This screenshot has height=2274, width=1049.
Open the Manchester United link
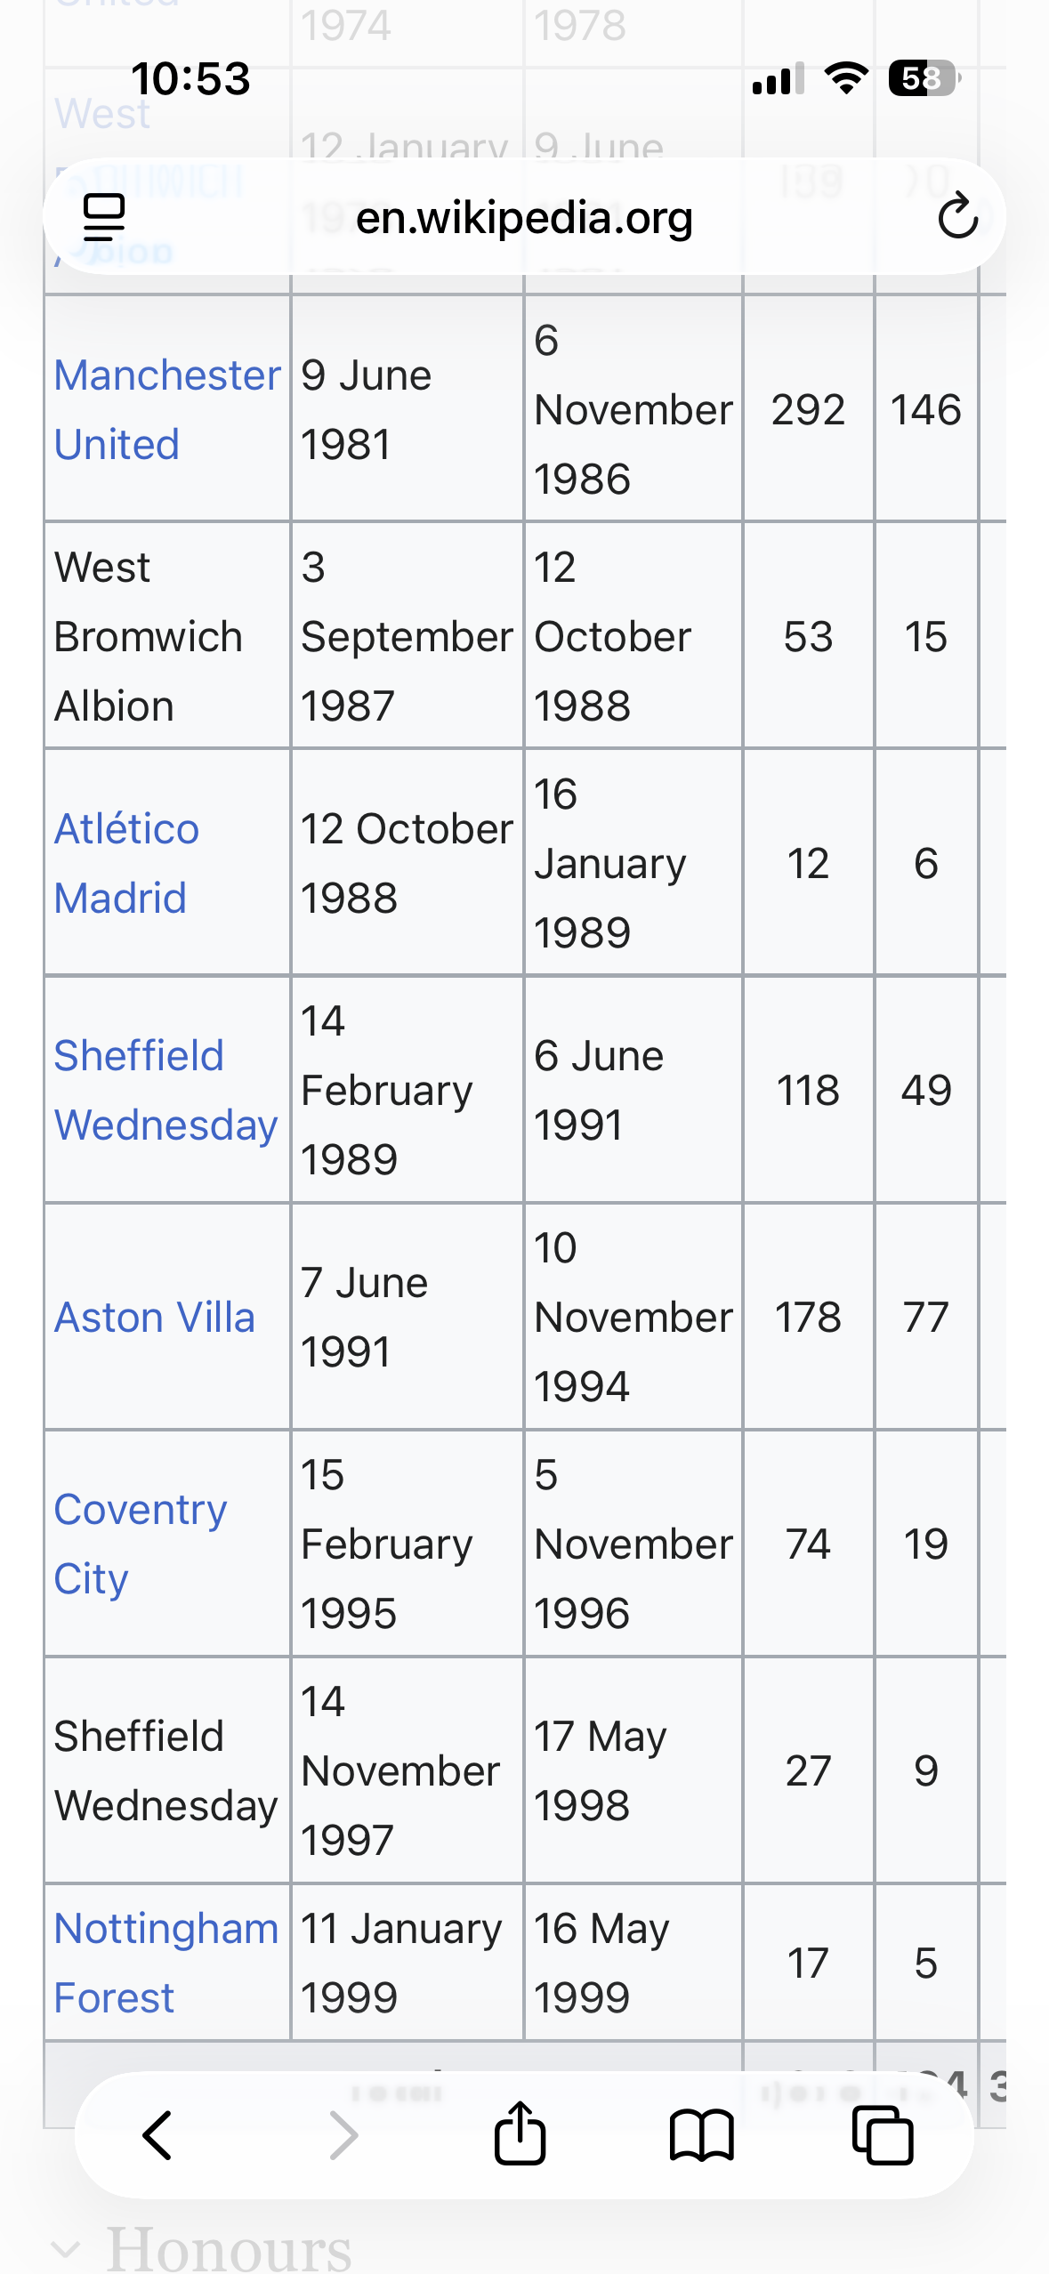[x=167, y=409]
